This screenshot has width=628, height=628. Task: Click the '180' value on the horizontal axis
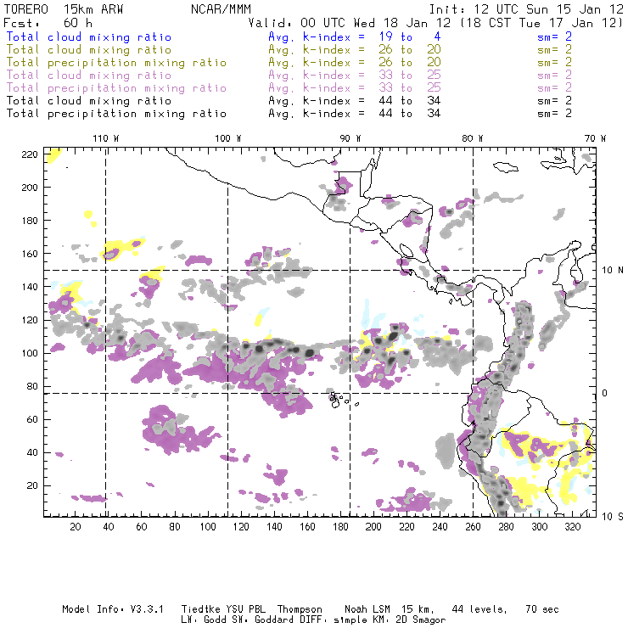click(x=340, y=527)
